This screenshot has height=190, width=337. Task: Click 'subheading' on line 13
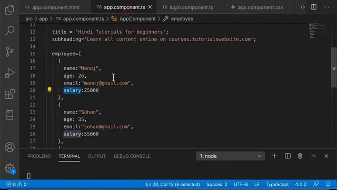click(66, 39)
